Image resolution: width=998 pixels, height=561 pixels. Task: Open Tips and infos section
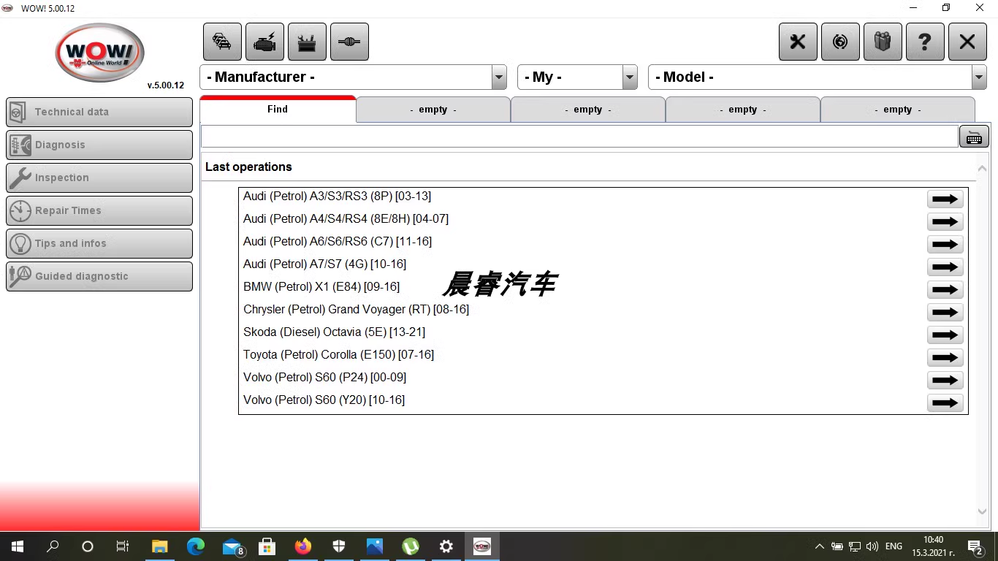99,243
